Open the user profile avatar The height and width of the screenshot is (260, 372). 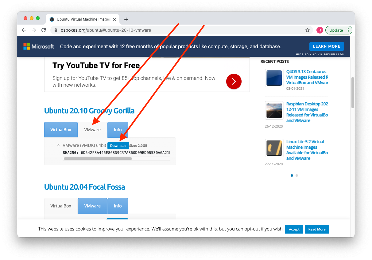pos(320,30)
